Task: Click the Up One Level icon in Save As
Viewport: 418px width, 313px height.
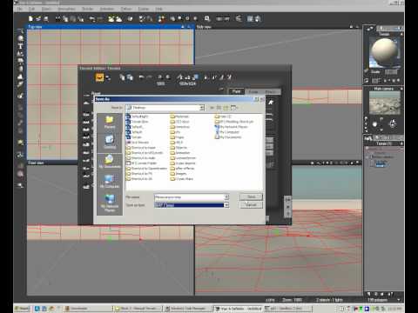Action: pos(219,108)
